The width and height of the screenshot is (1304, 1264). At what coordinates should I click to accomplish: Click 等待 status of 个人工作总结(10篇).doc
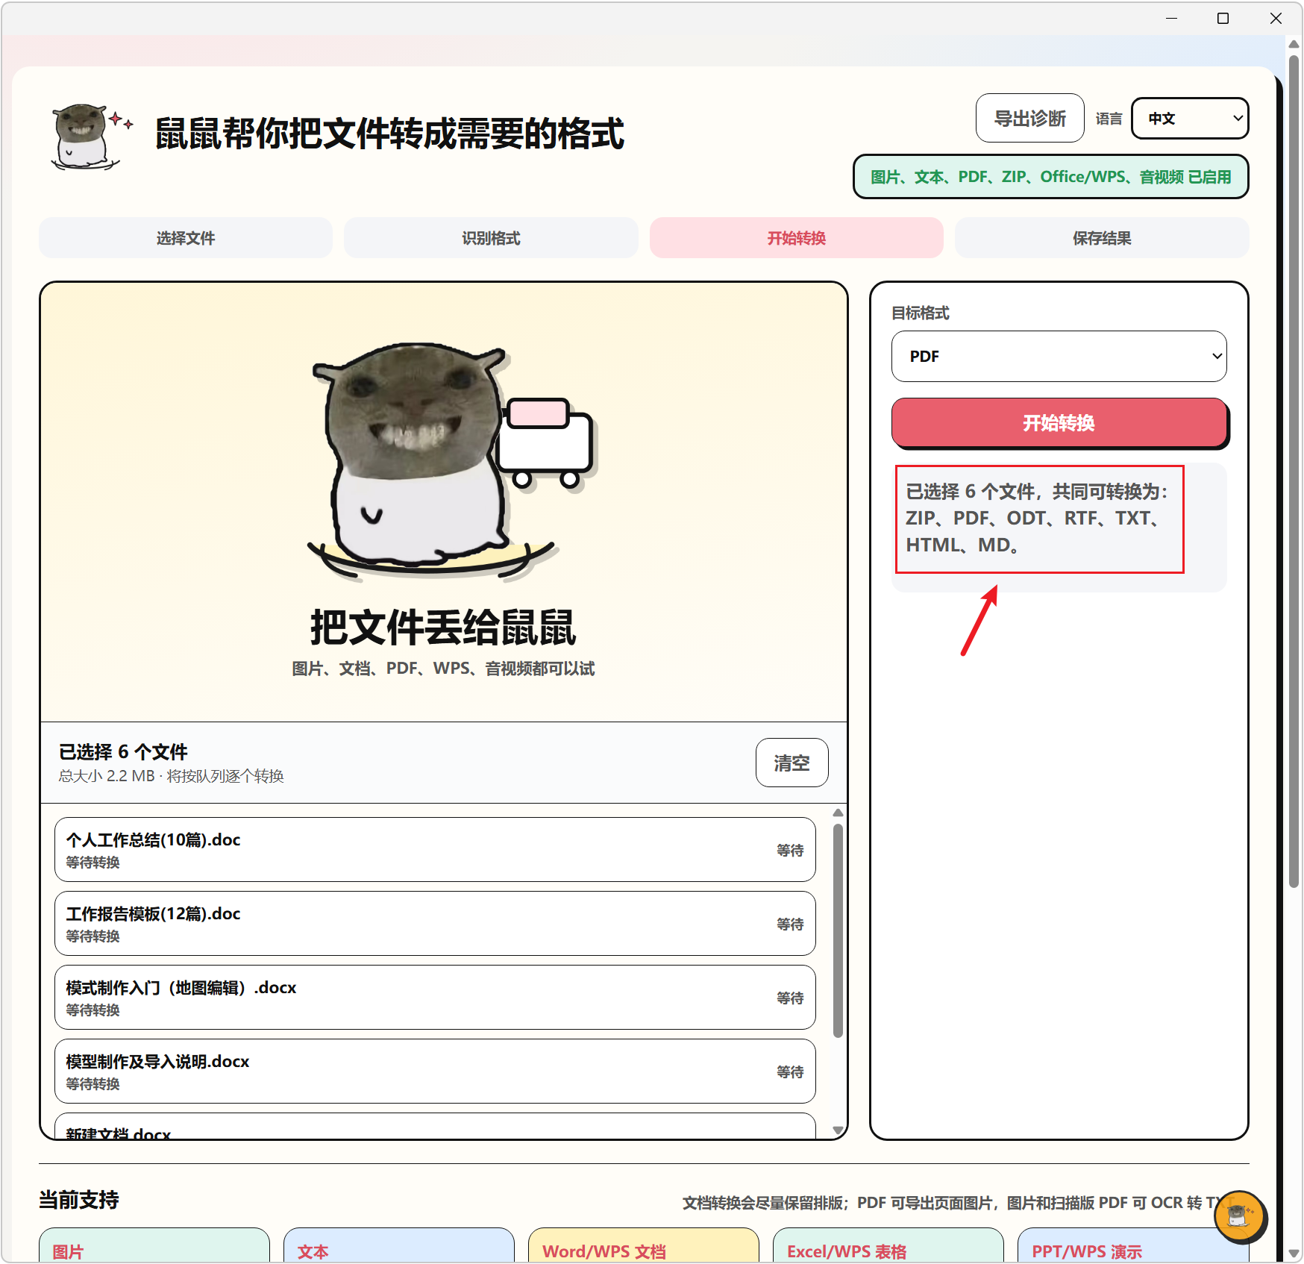click(x=790, y=851)
